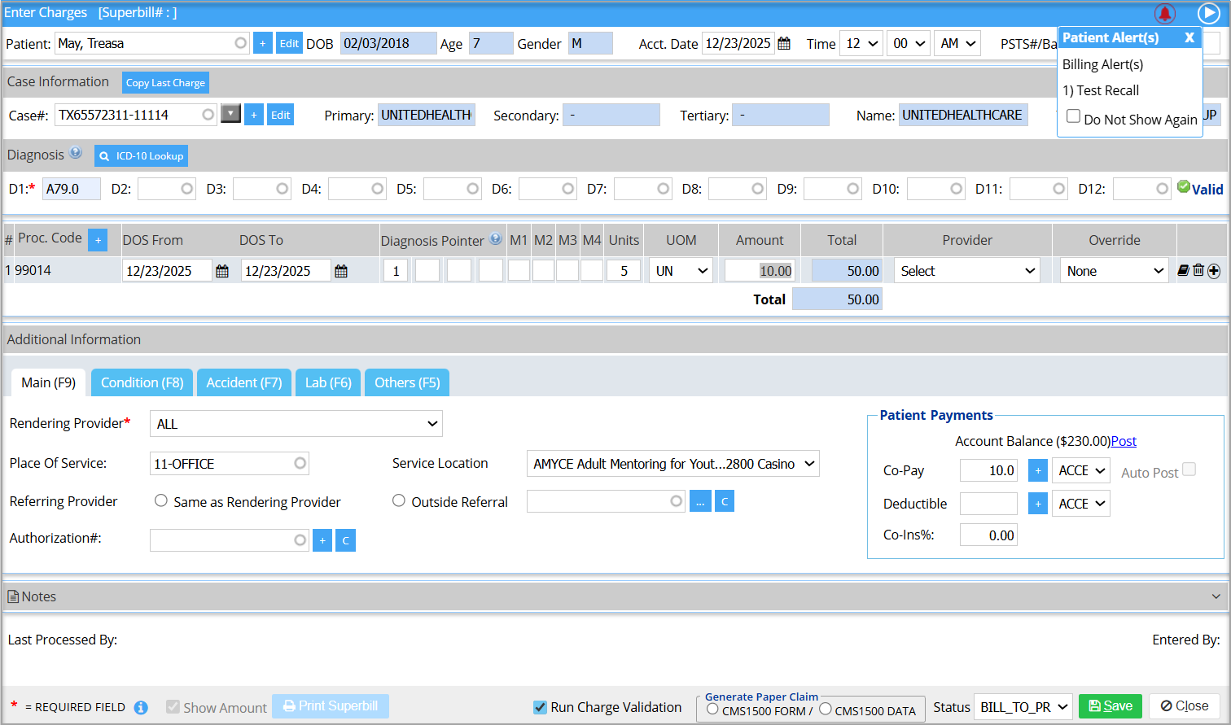The height and width of the screenshot is (725, 1231).
Task: Click the red patient alert bell icon
Action: click(x=1164, y=14)
